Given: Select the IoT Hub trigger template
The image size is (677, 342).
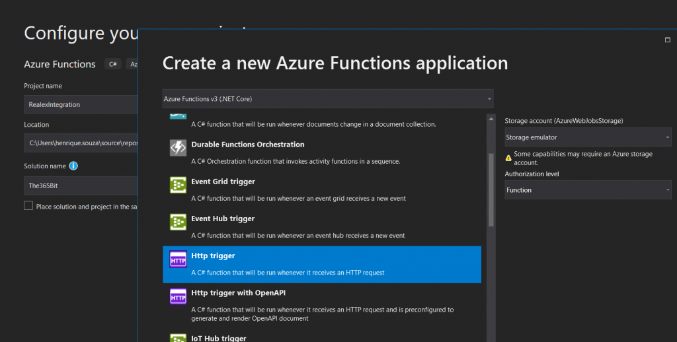Looking at the screenshot, I should [322, 337].
